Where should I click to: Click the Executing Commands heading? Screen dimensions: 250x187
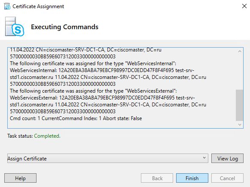[64, 27]
